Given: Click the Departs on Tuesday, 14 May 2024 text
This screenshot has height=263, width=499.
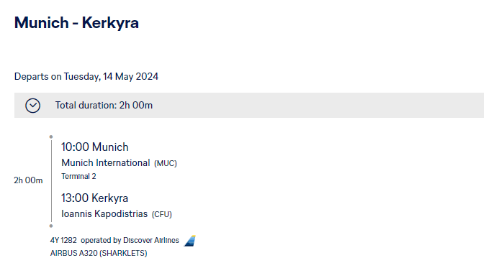Looking at the screenshot, I should click(86, 77).
